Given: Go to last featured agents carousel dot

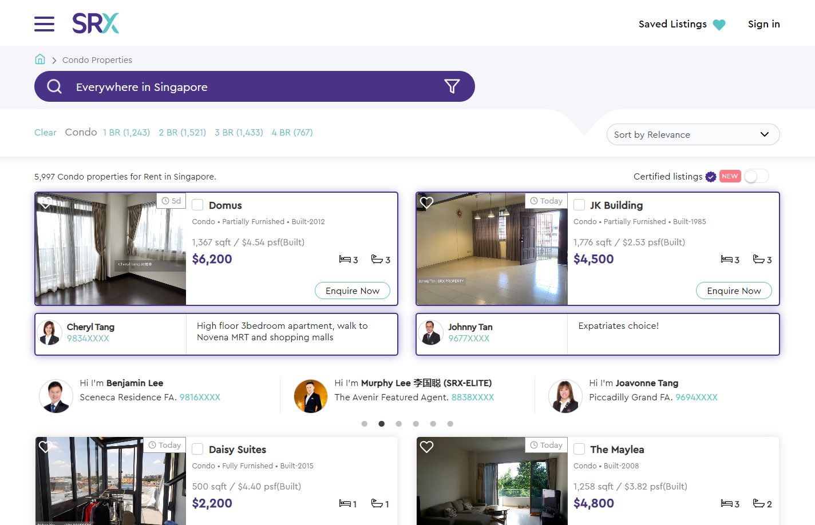Looking at the screenshot, I should tap(450, 424).
